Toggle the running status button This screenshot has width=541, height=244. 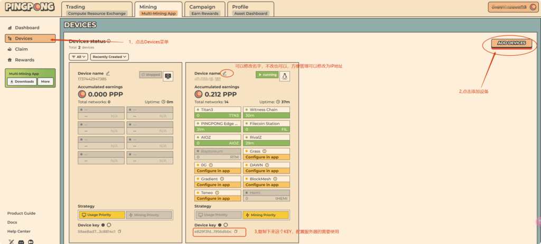click(267, 75)
